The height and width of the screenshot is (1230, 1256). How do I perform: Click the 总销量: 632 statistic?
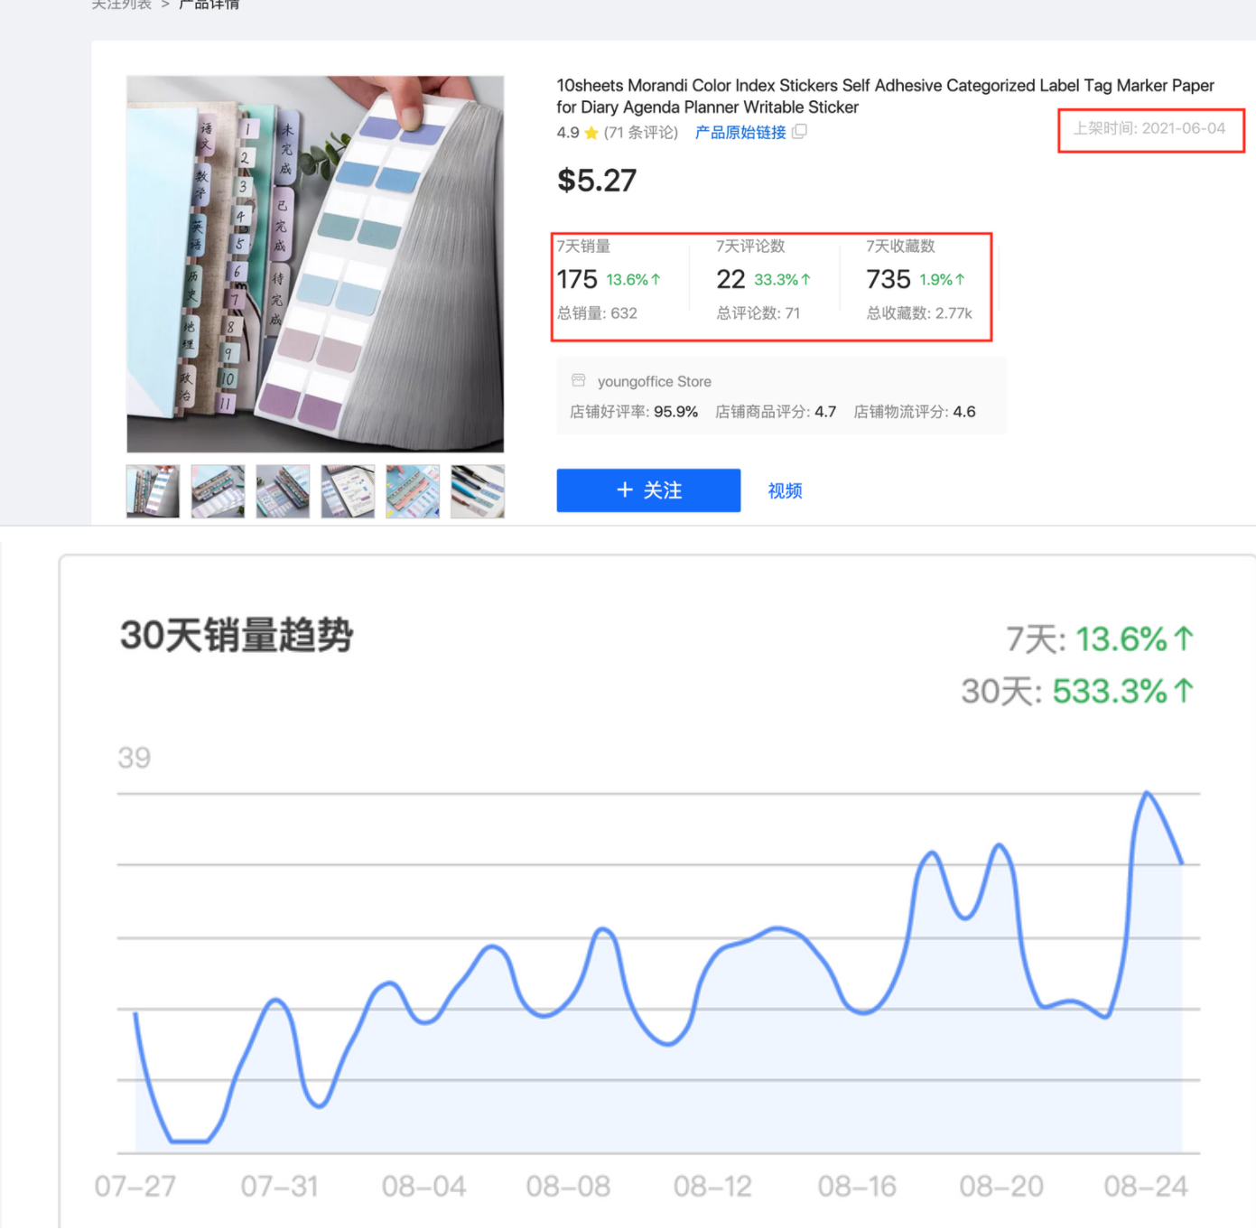click(596, 313)
